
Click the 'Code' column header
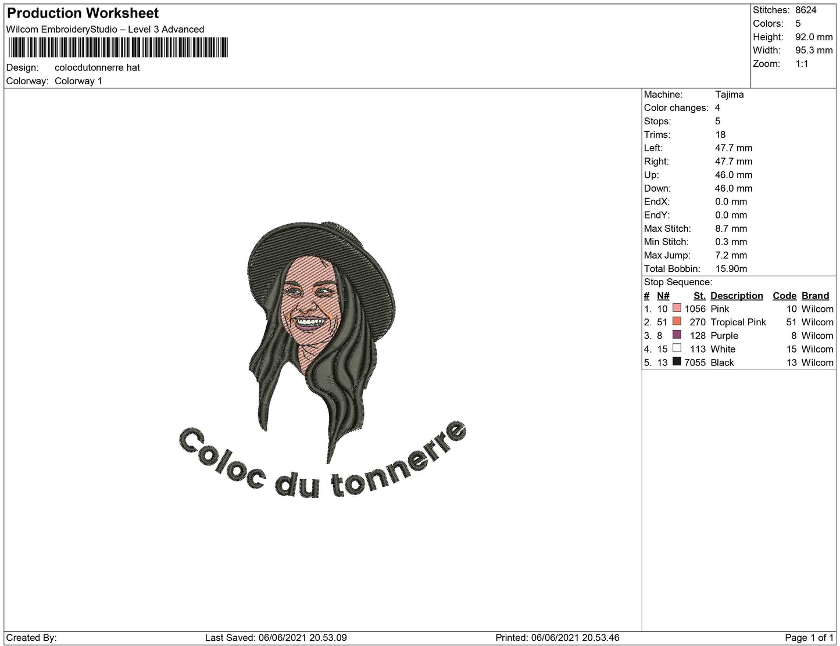[784, 295]
